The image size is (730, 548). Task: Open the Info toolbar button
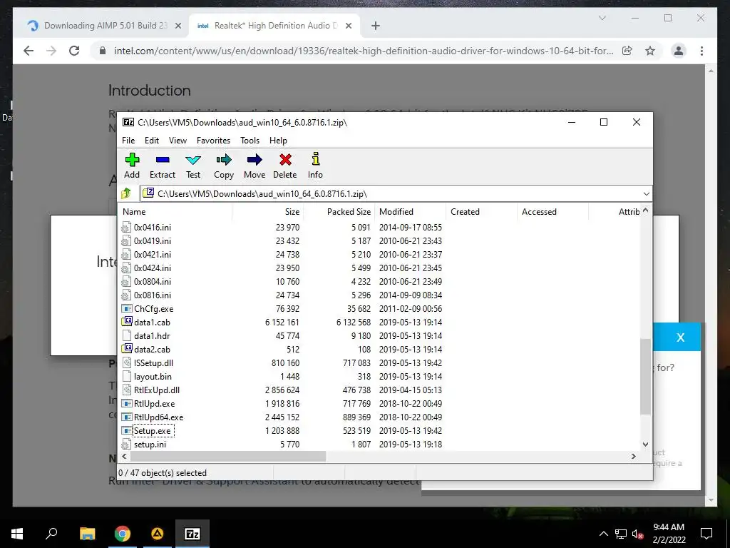(x=315, y=166)
